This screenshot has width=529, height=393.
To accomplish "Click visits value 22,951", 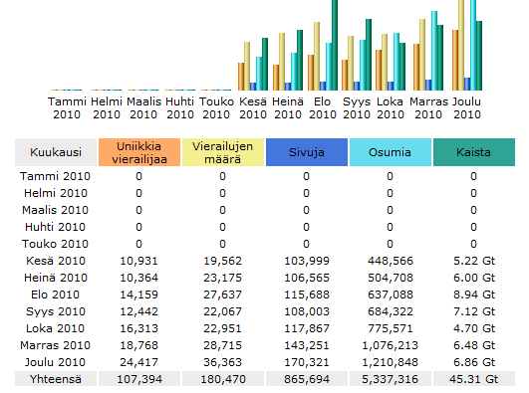I will pyautogui.click(x=223, y=328).
